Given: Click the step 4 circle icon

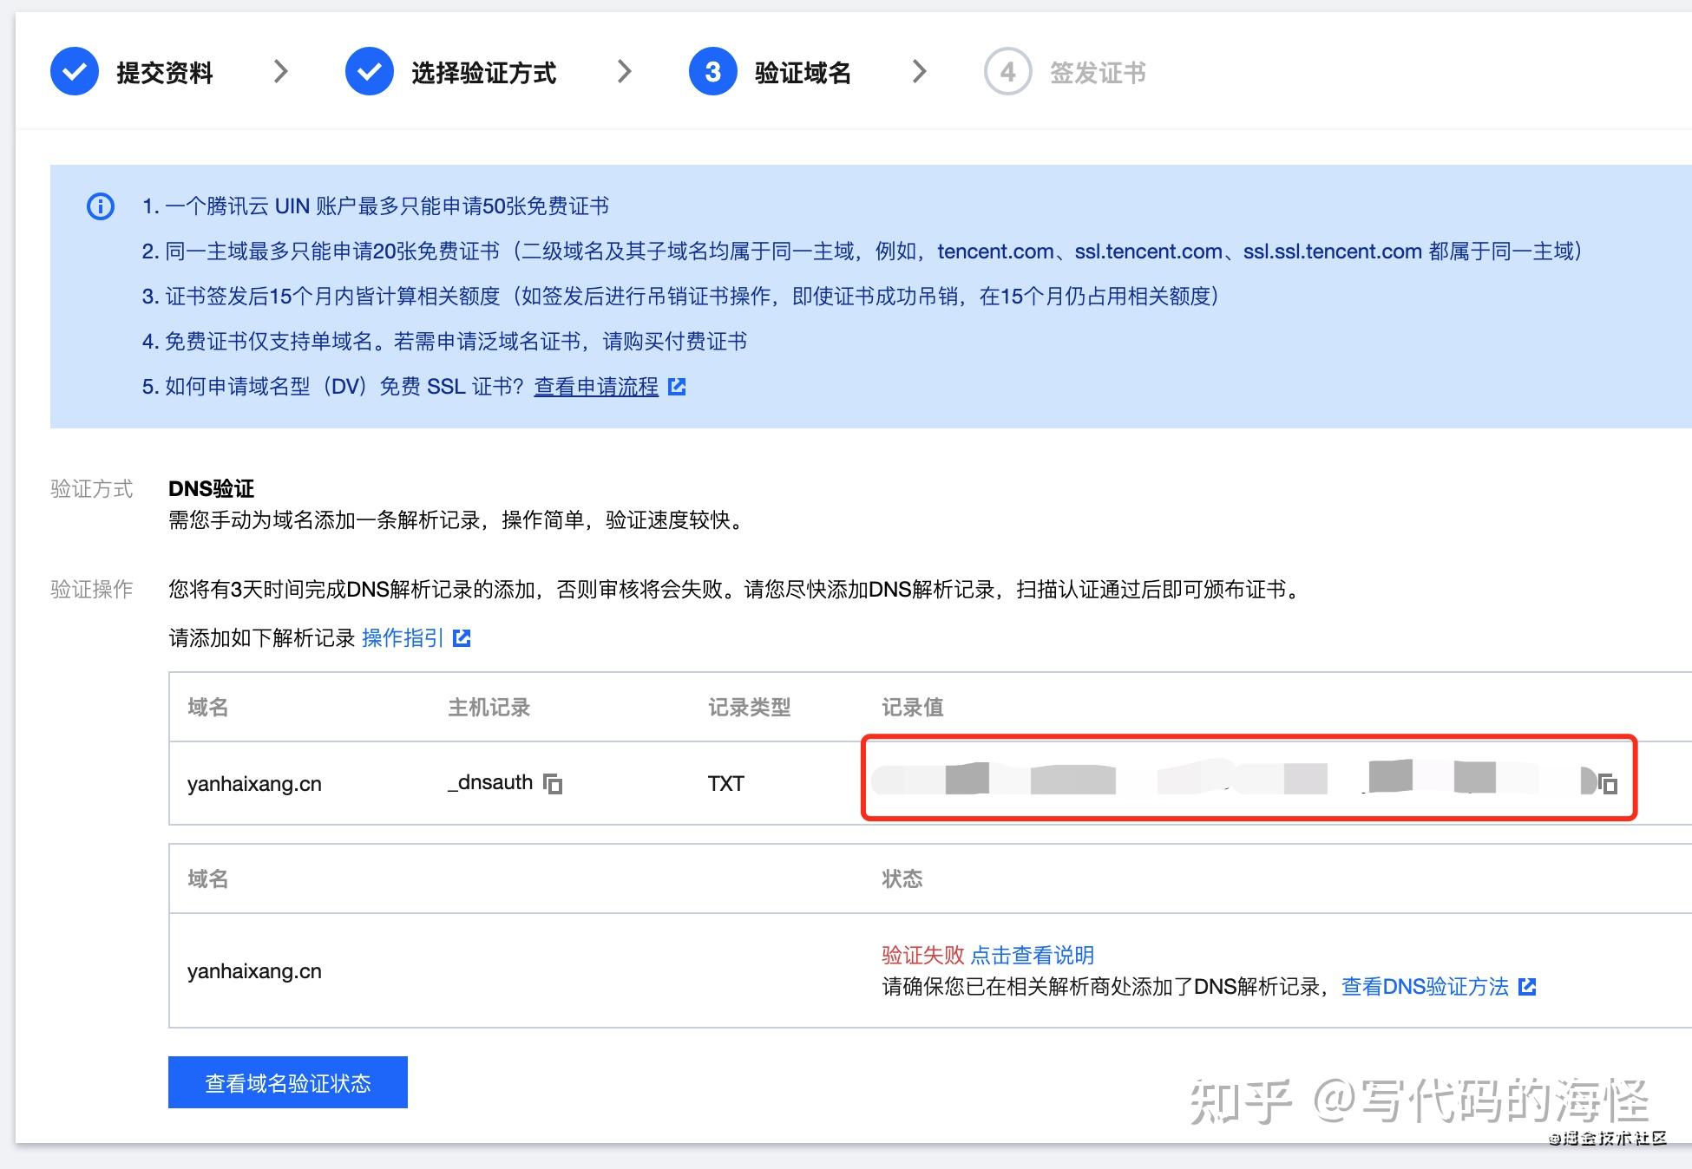Looking at the screenshot, I should point(1007,71).
